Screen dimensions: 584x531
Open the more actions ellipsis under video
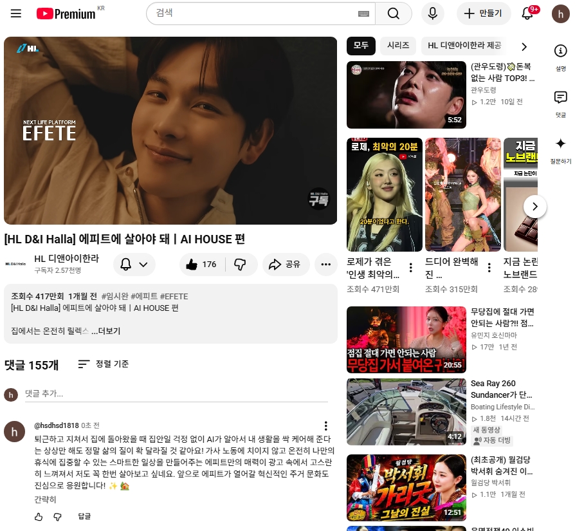coord(326,265)
